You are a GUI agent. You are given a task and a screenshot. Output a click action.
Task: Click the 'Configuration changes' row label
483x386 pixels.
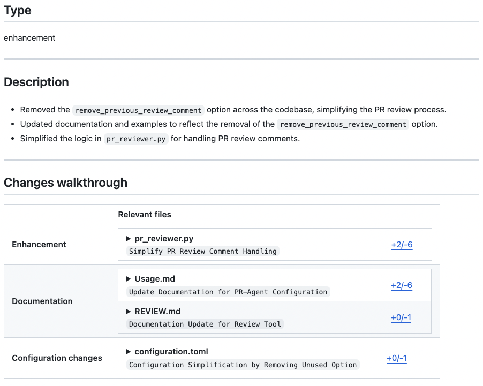click(x=57, y=358)
